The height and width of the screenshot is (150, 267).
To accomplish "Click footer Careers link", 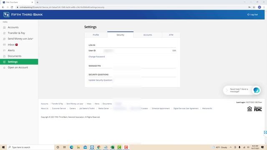I will click(73, 108).
